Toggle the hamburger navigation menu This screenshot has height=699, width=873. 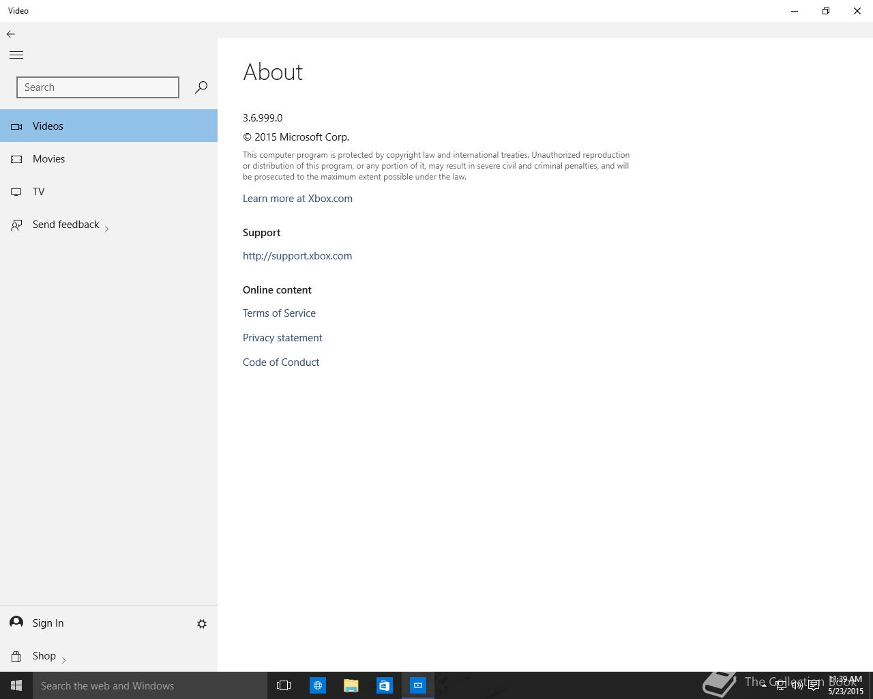coord(16,55)
